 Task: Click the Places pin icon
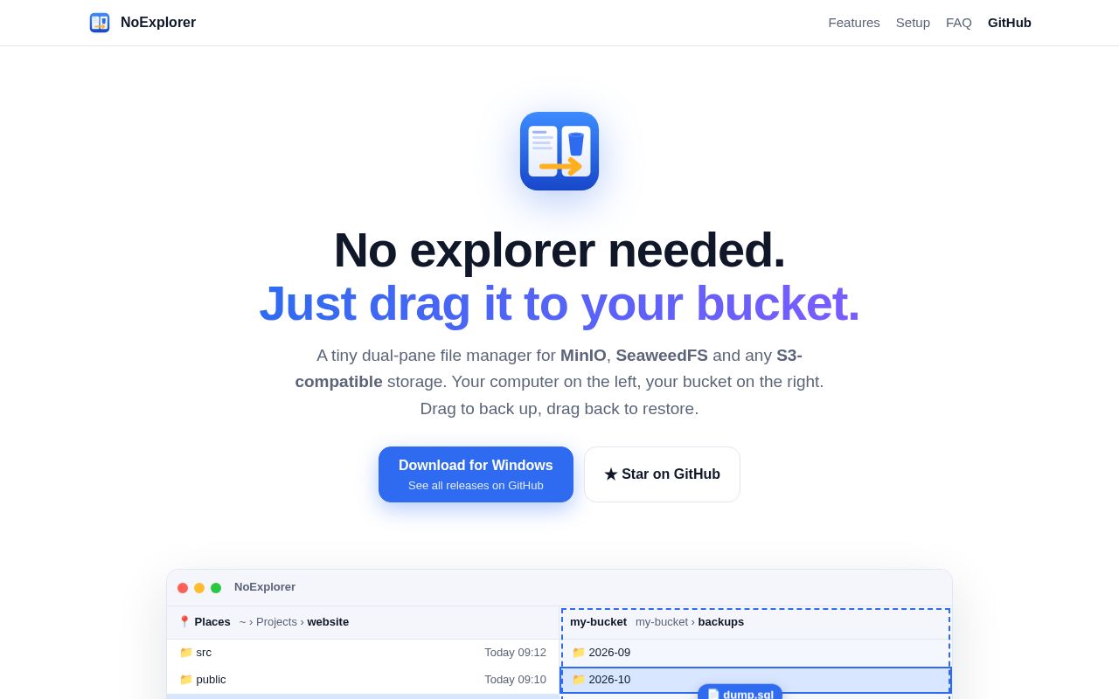click(184, 622)
